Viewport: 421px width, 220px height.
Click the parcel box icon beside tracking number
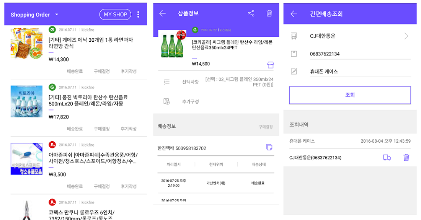click(294, 54)
